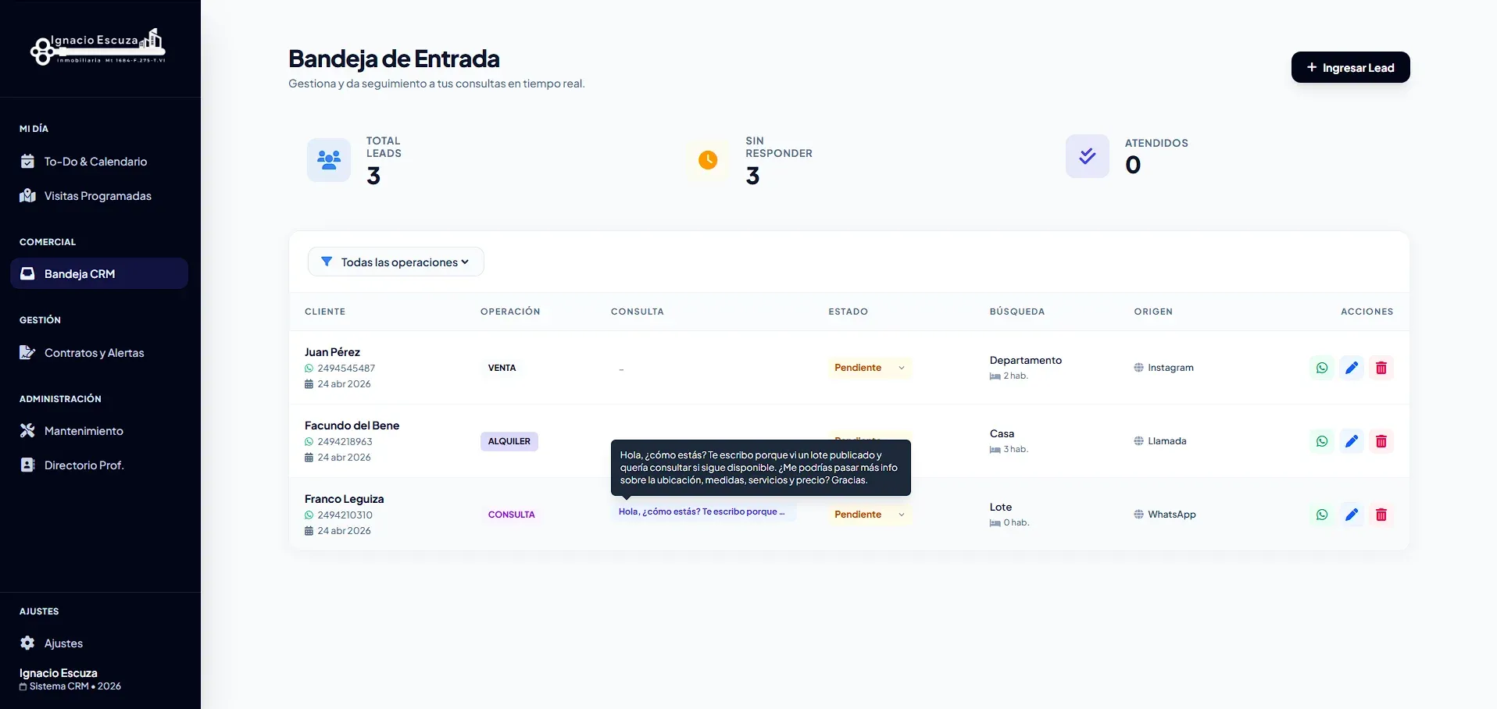Viewport: 1497px width, 709px height.
Task: Delete the Facundo del Bene lead
Action: pos(1381,441)
